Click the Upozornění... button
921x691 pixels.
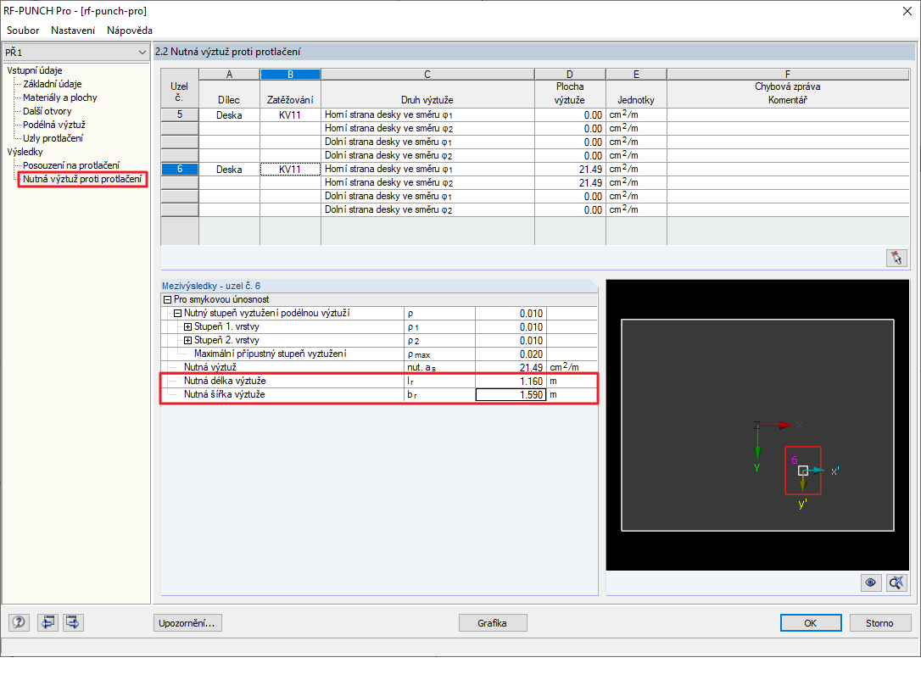187,623
